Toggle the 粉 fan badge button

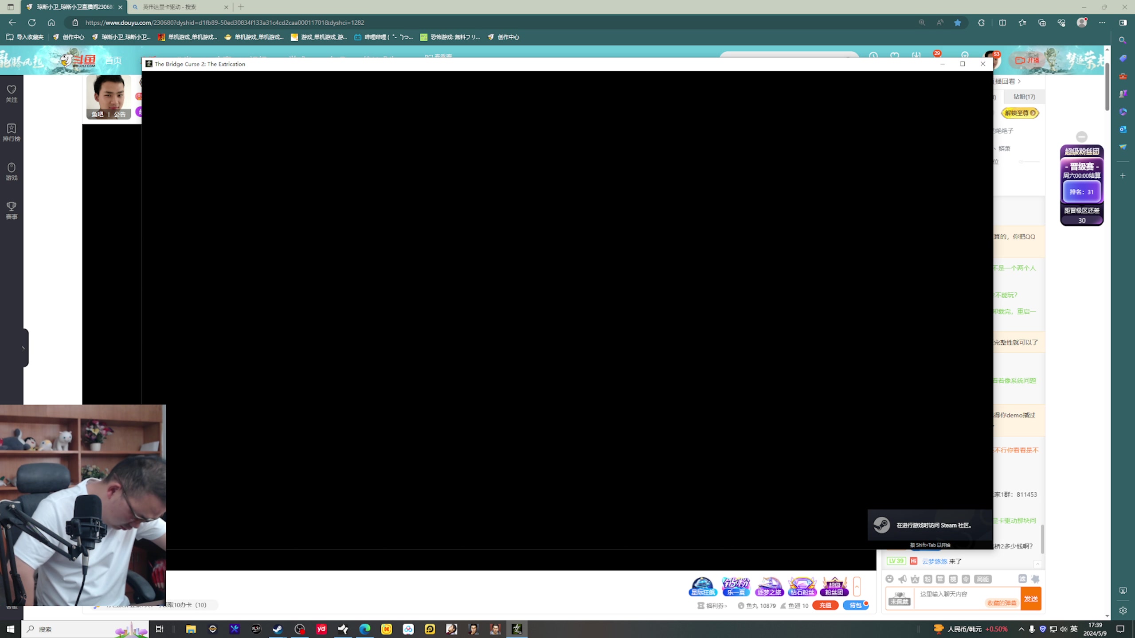pos(928,579)
